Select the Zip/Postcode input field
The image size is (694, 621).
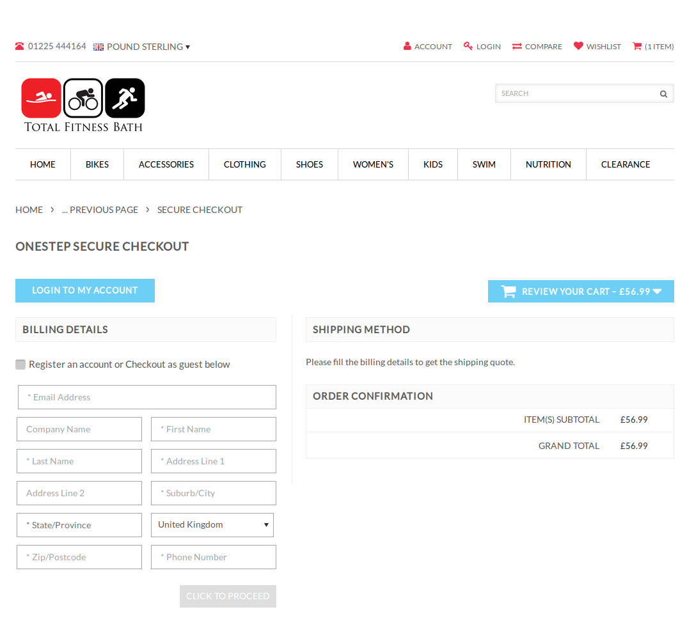point(79,557)
